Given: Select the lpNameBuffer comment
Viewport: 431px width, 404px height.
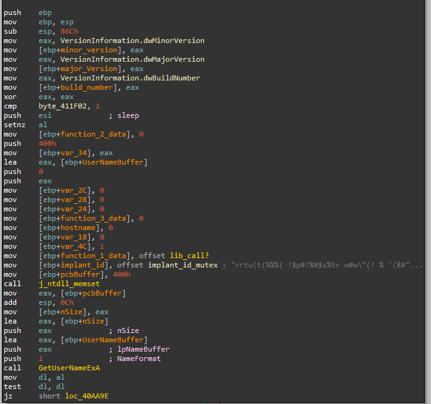Looking at the screenshot, I should (143, 349).
